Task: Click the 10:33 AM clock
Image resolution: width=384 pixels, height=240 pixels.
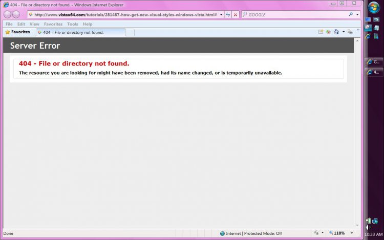Action: coord(373,234)
